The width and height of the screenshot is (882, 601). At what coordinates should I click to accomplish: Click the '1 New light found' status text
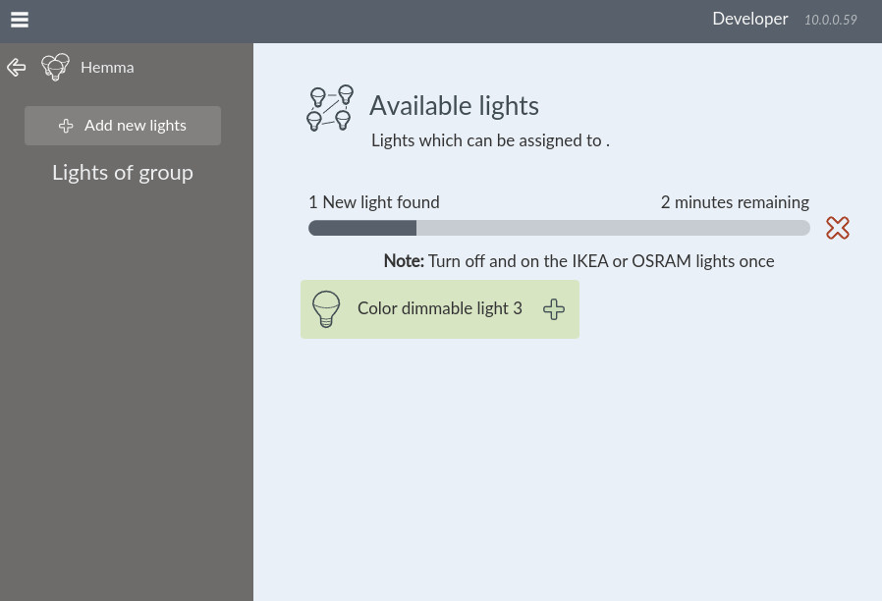coord(373,202)
